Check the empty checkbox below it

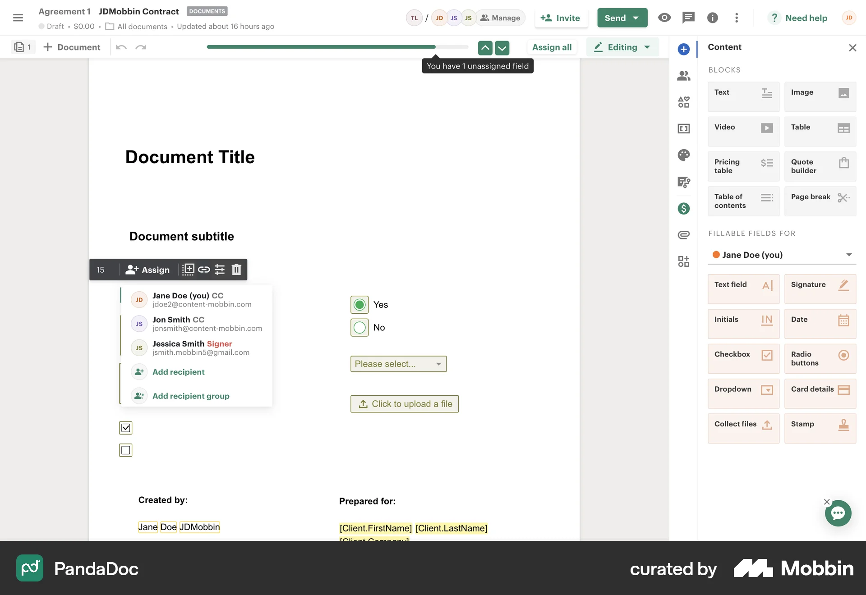pos(125,450)
